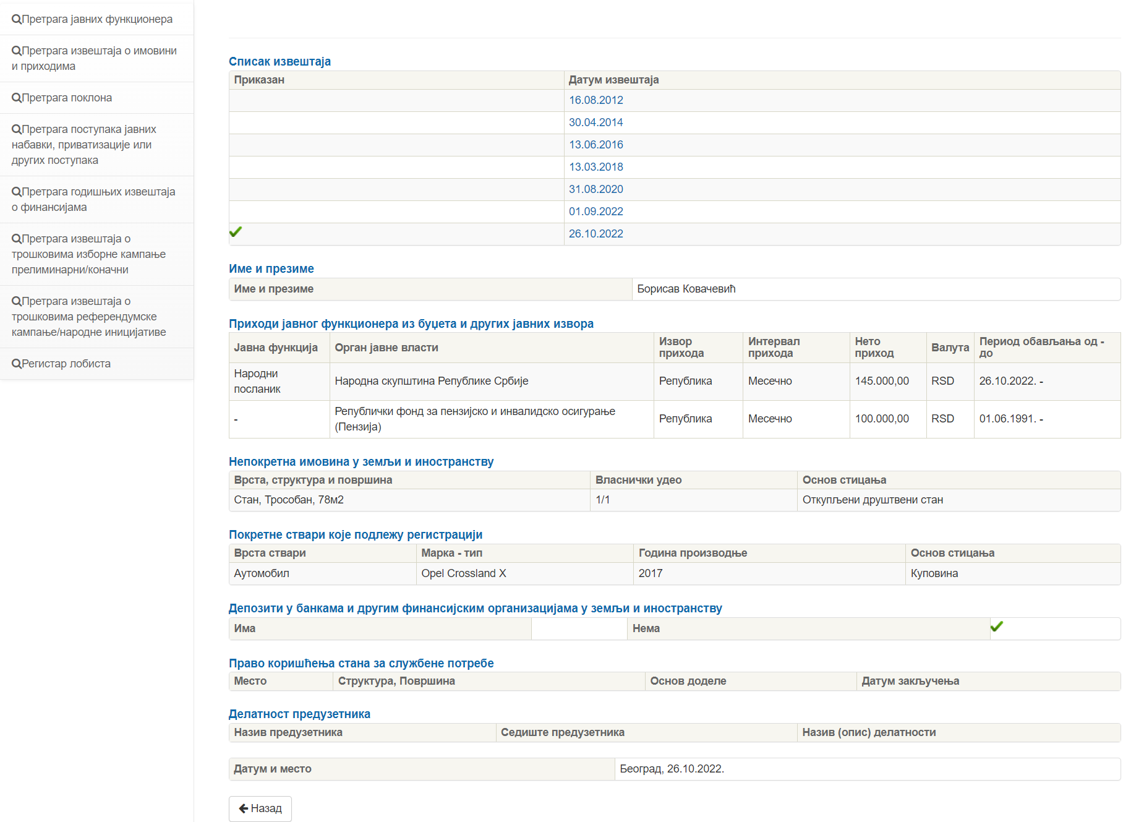Click search icon for извештаја о имовини и приходима
1144x822 pixels.
[16, 51]
